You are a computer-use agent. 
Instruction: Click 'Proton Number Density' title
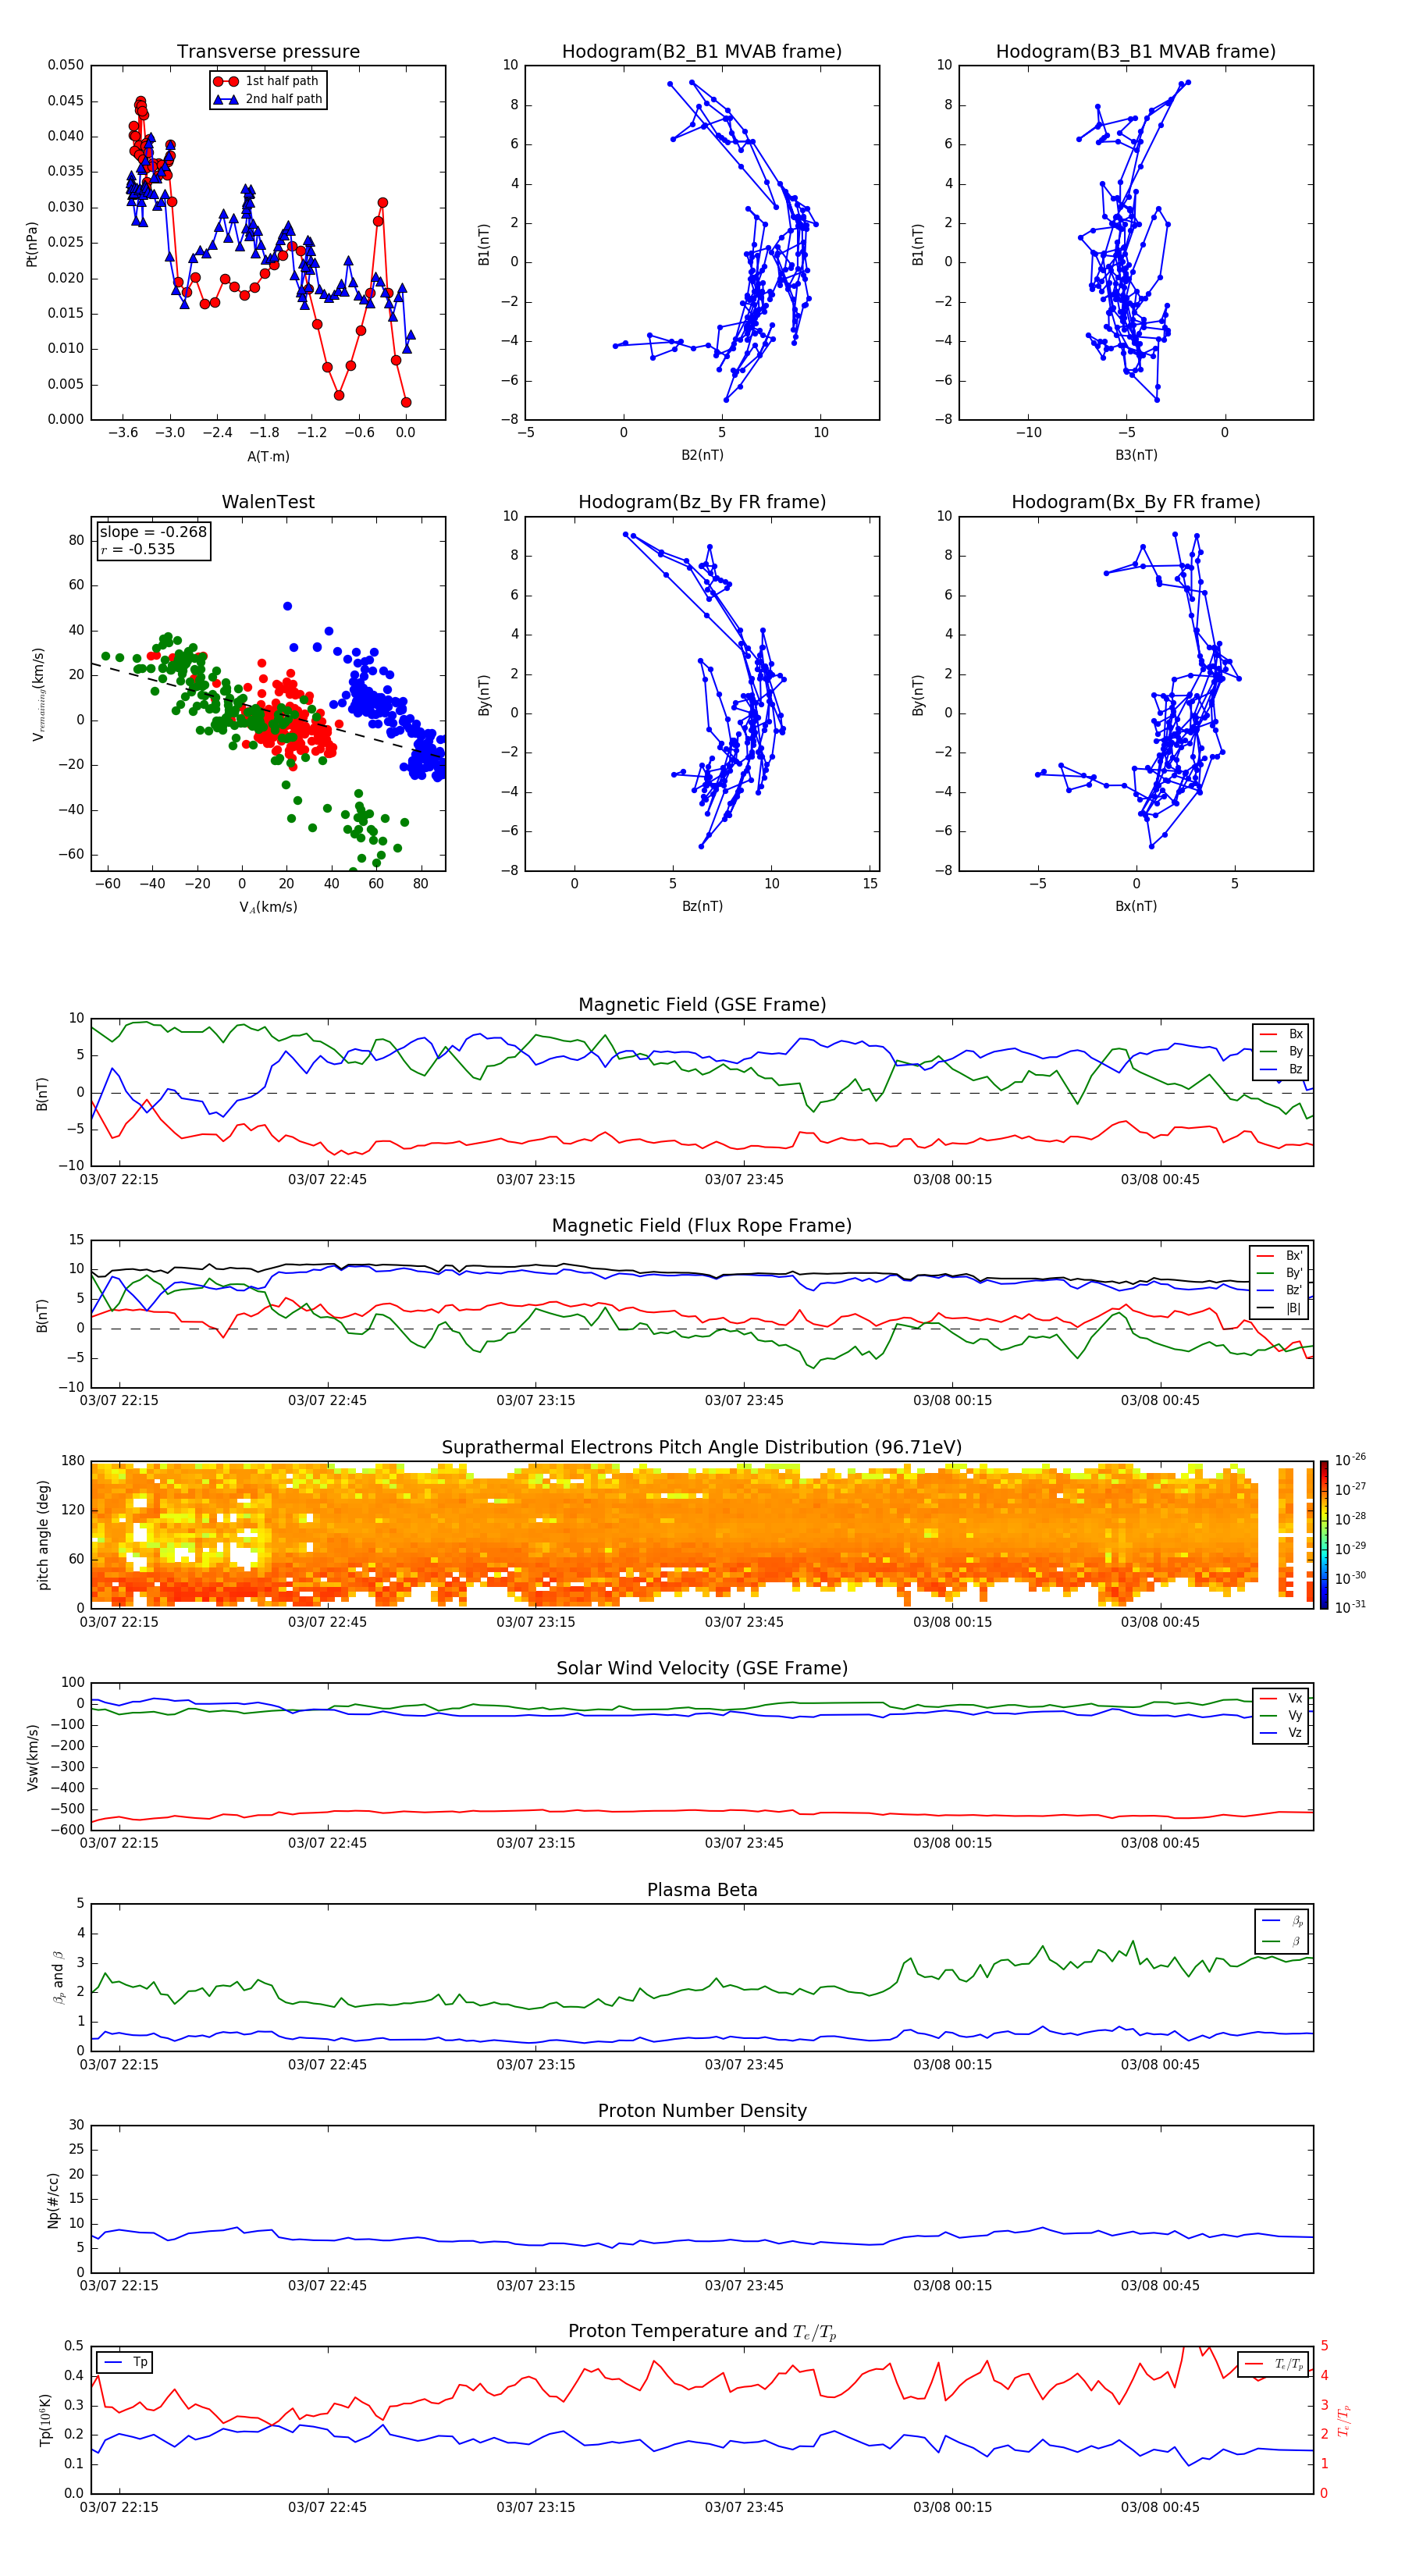coord(702,2111)
